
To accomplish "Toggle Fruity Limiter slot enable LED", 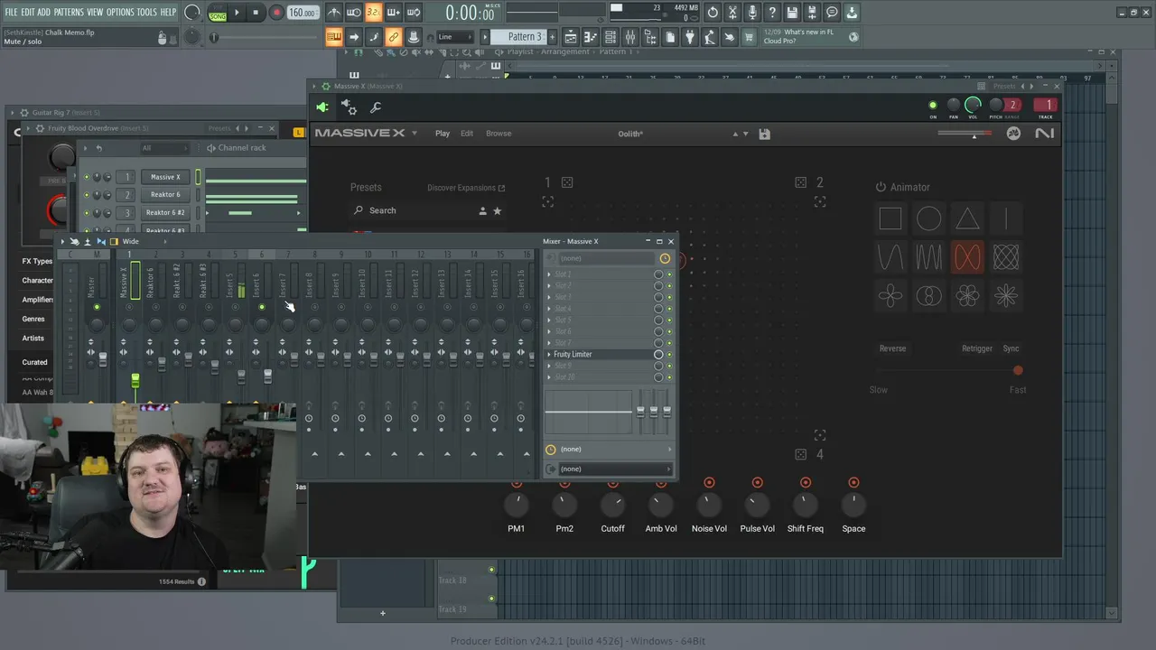I will point(669,355).
